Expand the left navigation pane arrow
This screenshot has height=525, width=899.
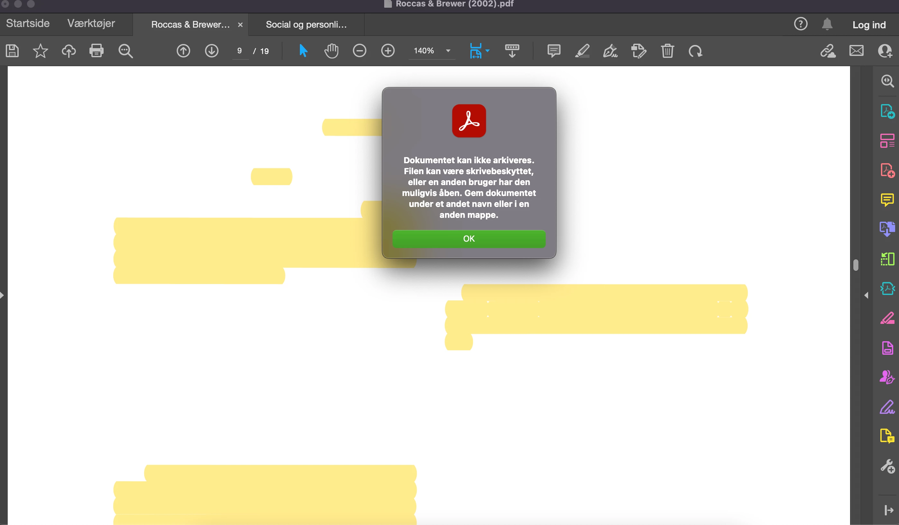click(2, 295)
